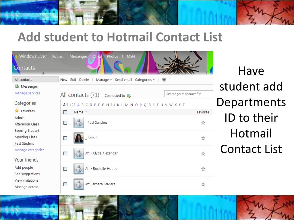Filter contacts by letter M
The height and width of the screenshot is (220, 294).
[127, 105]
